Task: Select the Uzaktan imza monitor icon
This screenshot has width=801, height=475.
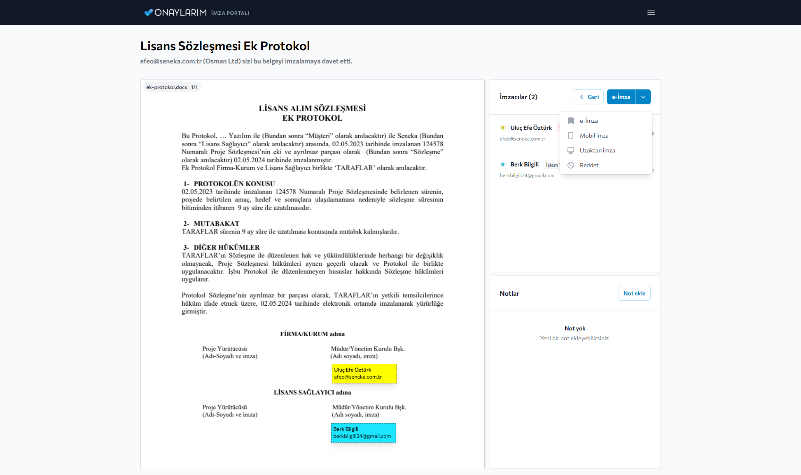Action: 571,150
